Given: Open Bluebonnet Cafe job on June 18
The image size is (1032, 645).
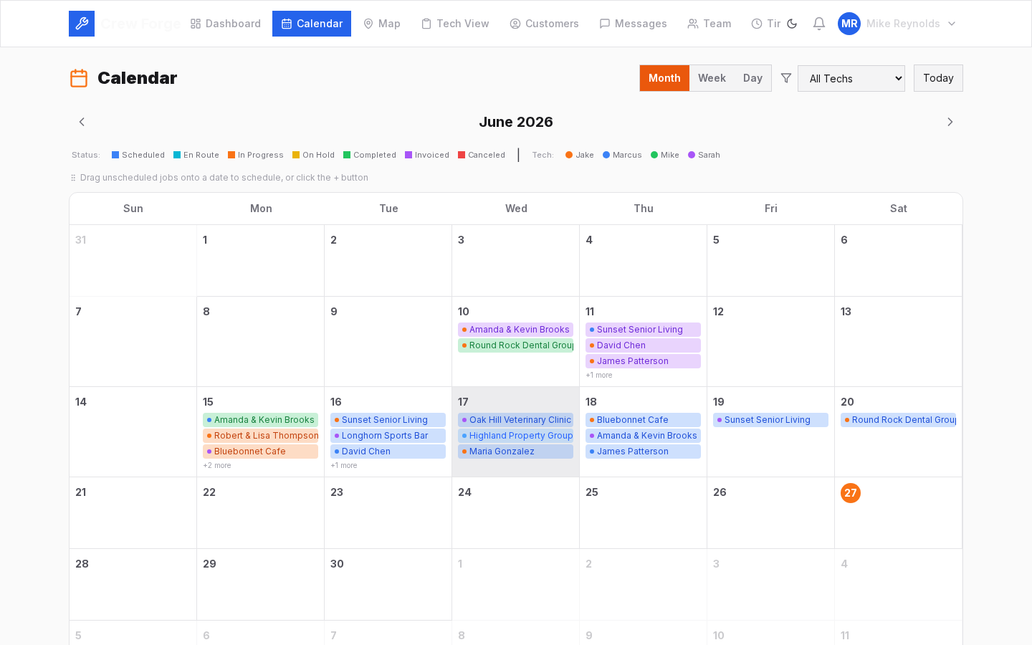Looking at the screenshot, I should point(643,420).
